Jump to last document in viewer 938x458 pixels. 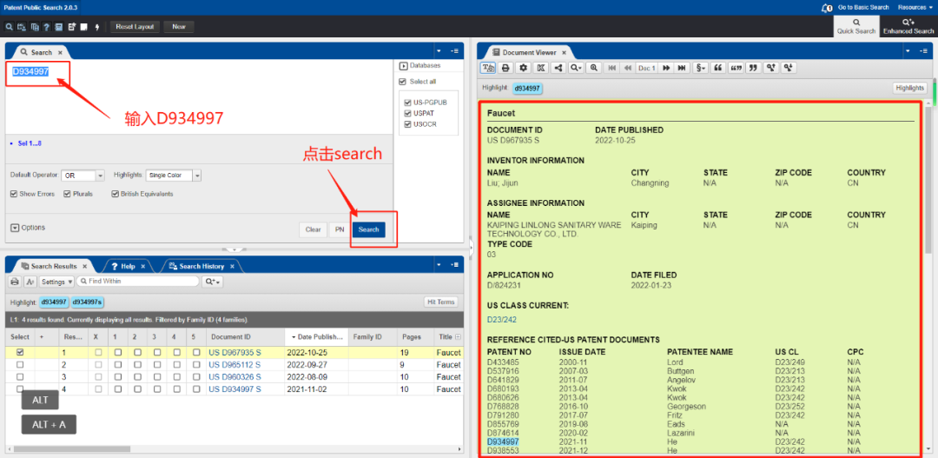[x=682, y=68]
